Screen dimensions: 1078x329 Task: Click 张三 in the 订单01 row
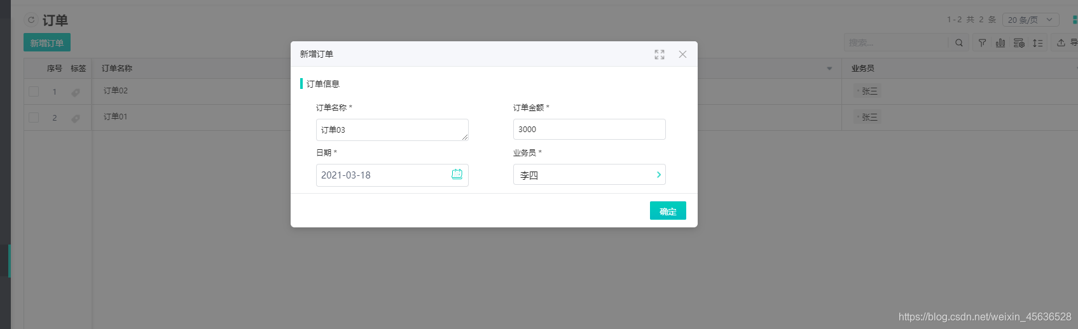pyautogui.click(x=869, y=117)
